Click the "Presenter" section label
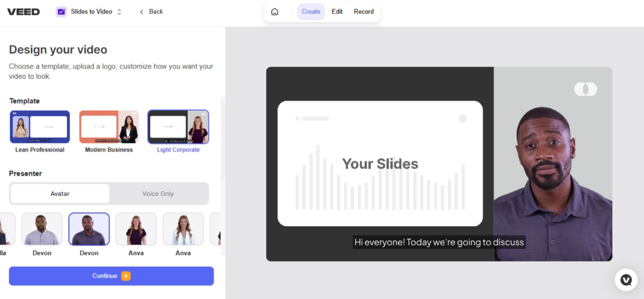The image size is (644, 299). point(25,174)
